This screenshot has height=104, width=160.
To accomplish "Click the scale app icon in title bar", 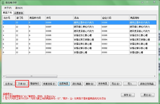I will [3, 3].
